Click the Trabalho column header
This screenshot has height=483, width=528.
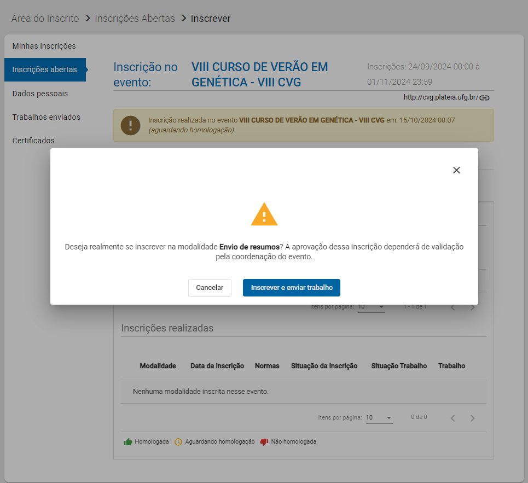451,366
